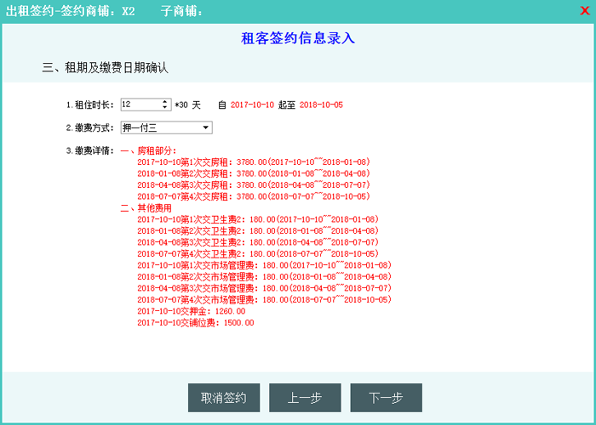Click the 租客签约信息录入 title
This screenshot has width=596, height=425.
click(297, 38)
